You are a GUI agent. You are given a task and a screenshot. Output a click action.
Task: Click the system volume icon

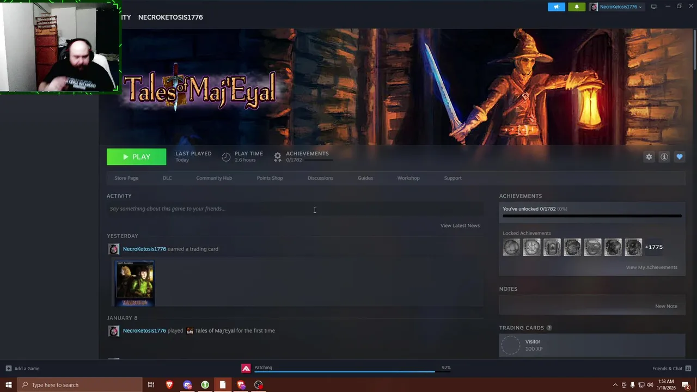[650, 385]
